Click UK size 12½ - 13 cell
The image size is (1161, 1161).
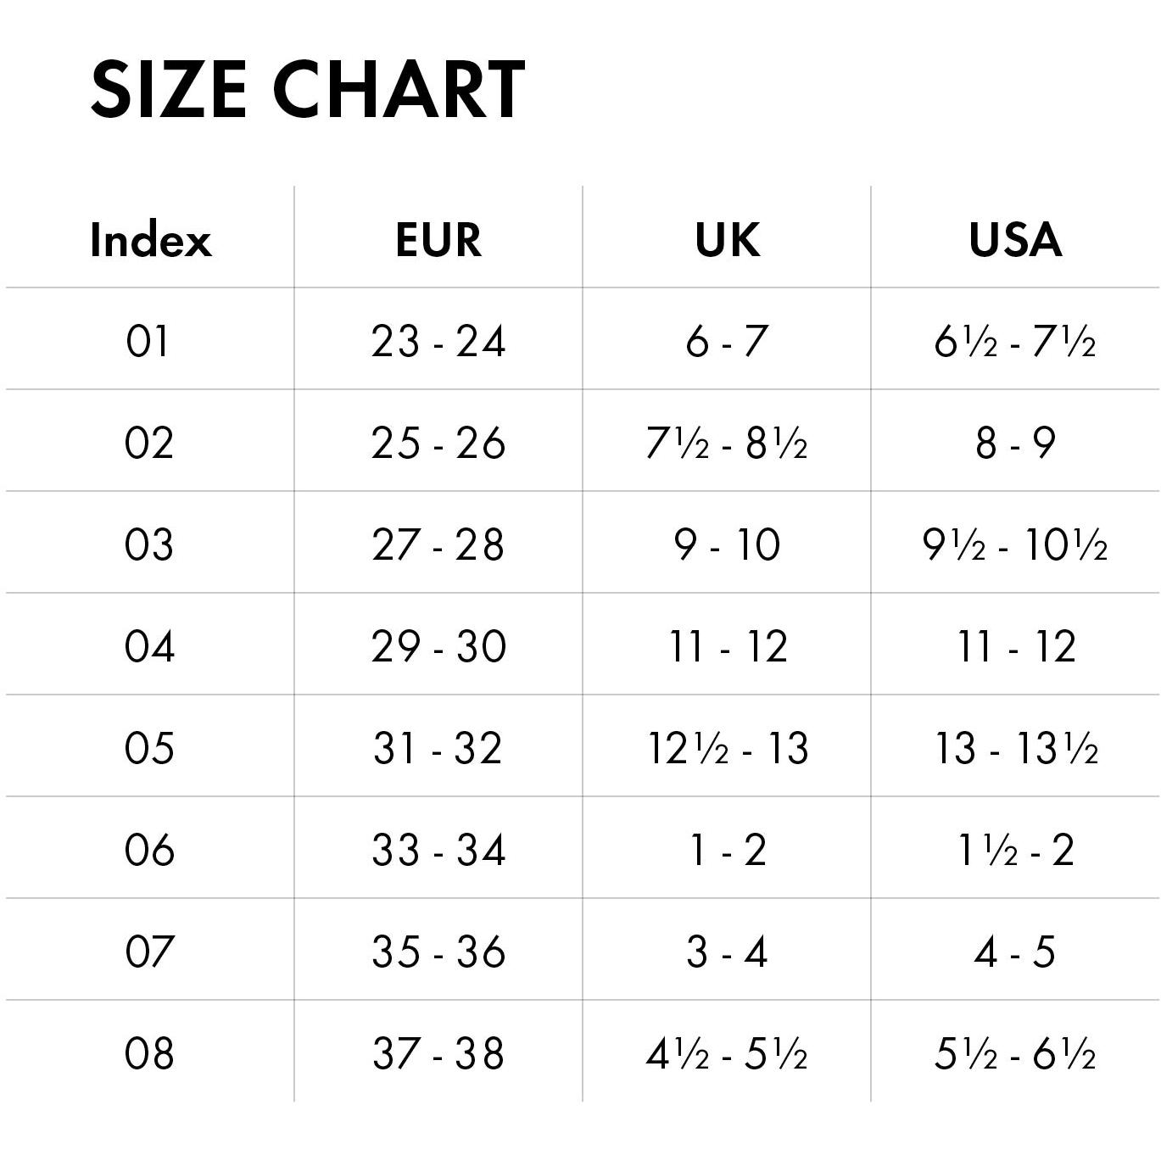728,749
